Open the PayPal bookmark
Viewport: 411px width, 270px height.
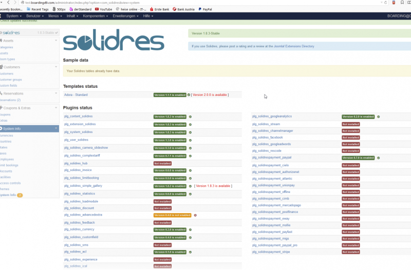[204, 9]
